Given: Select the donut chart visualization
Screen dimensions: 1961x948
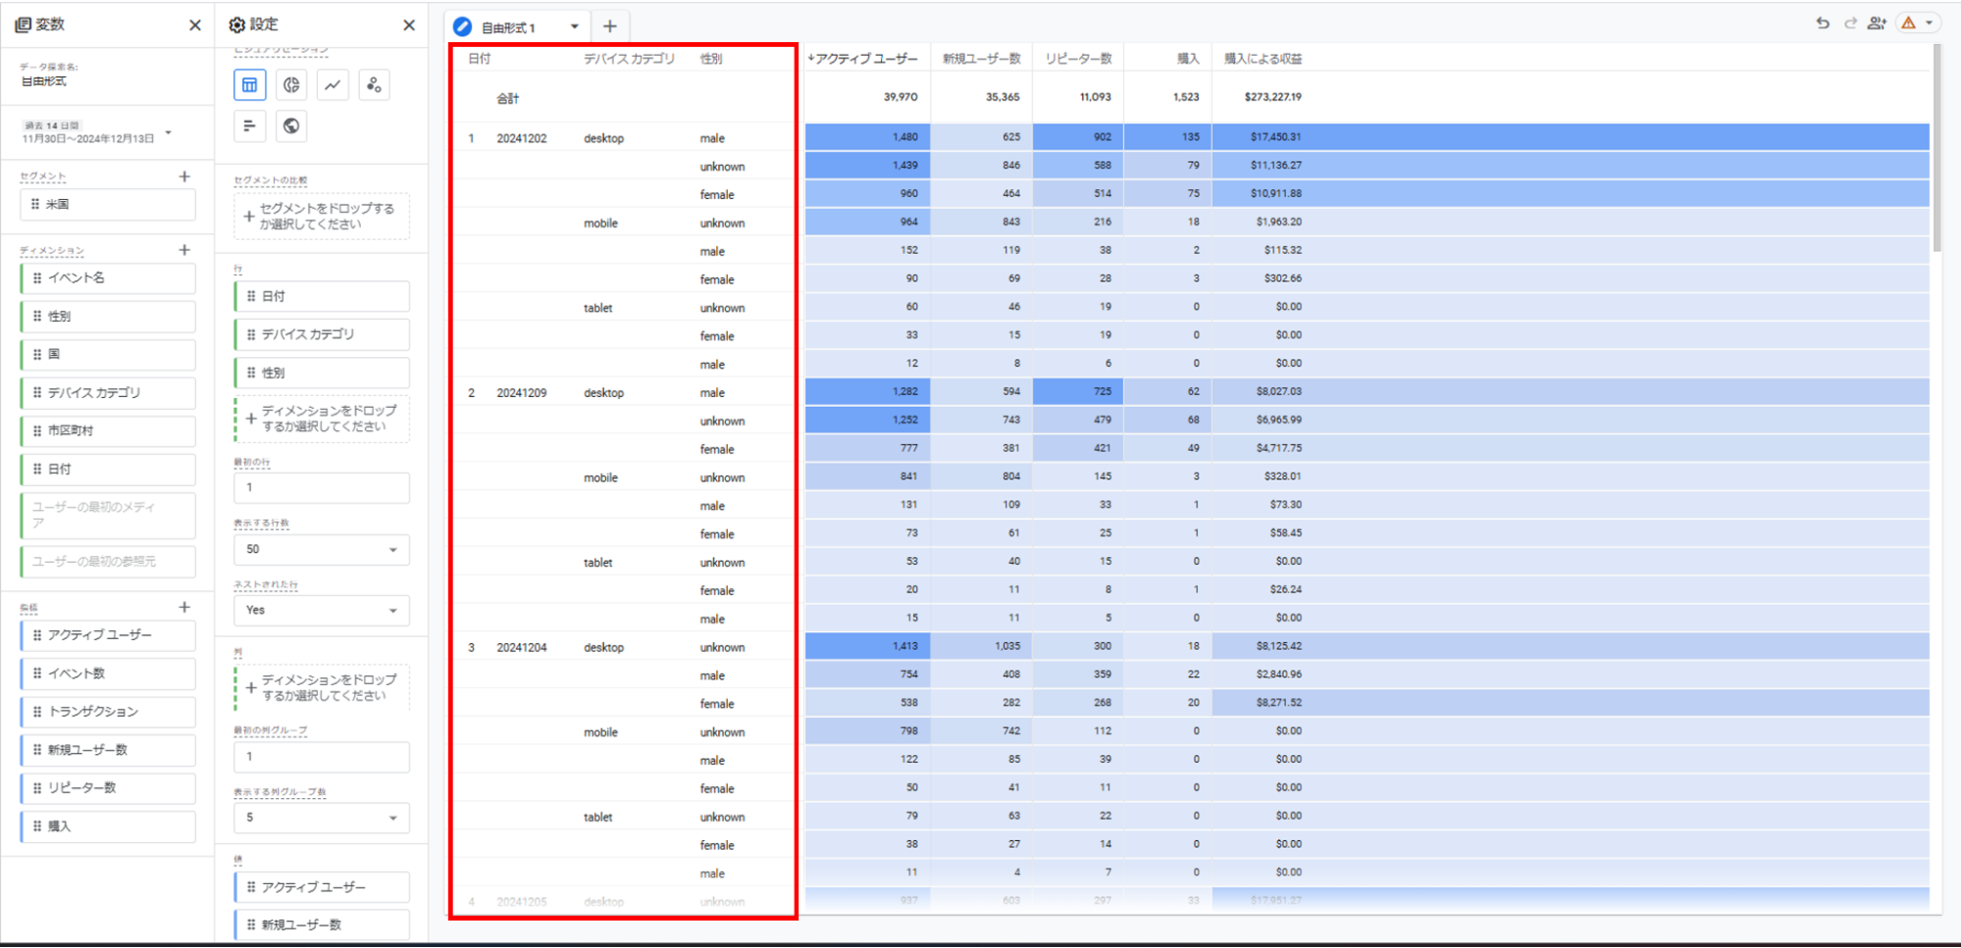Looking at the screenshot, I should 291,85.
